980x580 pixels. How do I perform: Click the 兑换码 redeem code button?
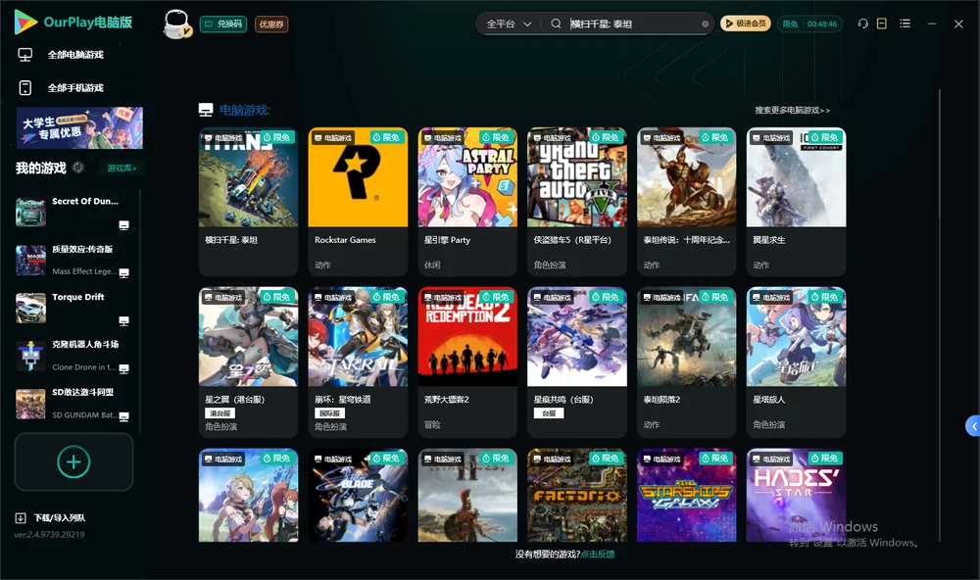point(223,24)
